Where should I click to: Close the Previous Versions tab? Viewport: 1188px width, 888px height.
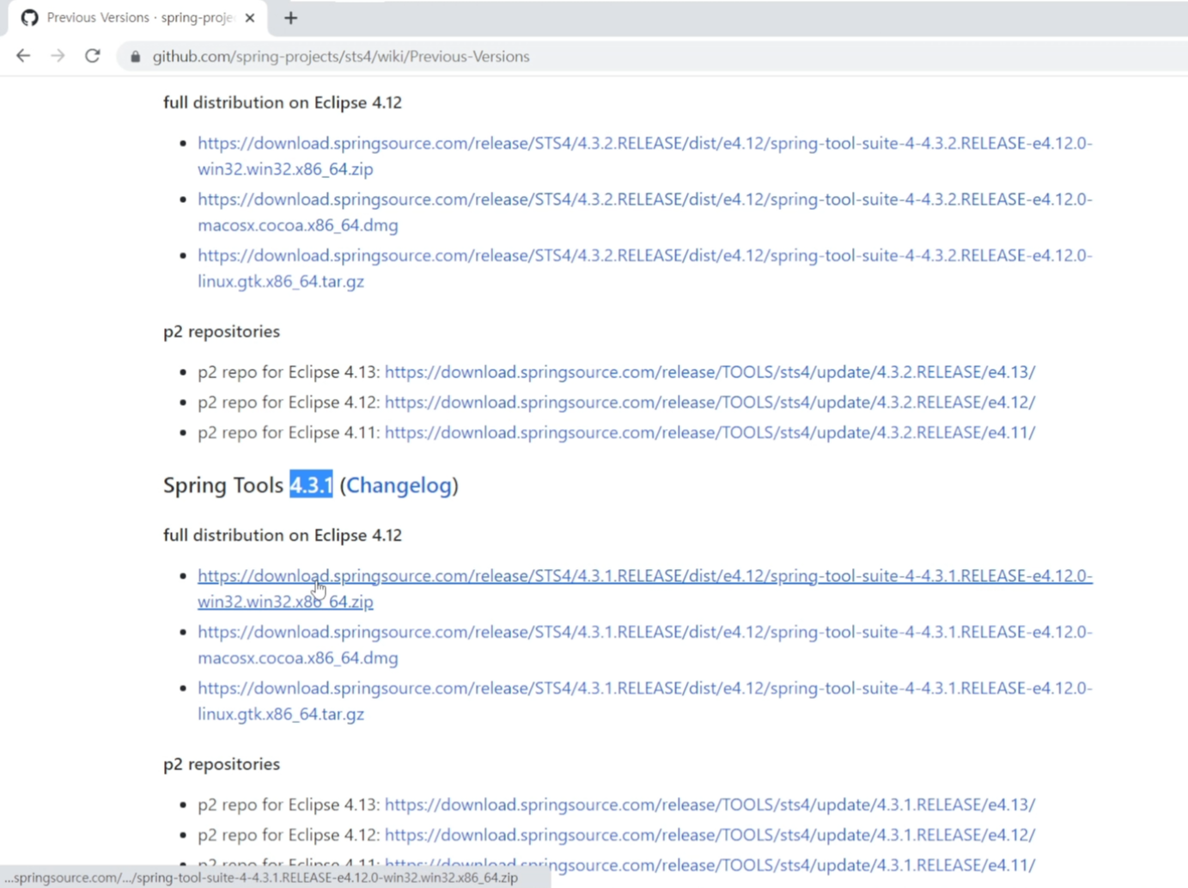[x=250, y=18]
